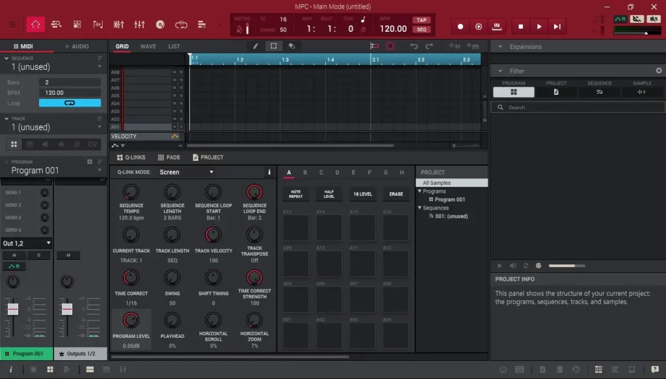The image size is (666, 379).
Task: Select the eraser tool in grid toolbar
Action: pos(292,46)
